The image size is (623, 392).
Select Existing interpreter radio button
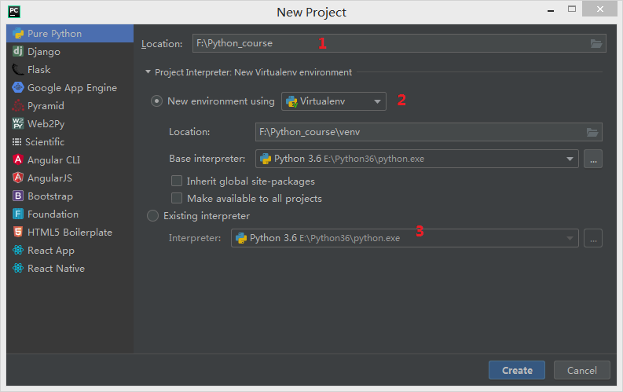[x=152, y=216]
